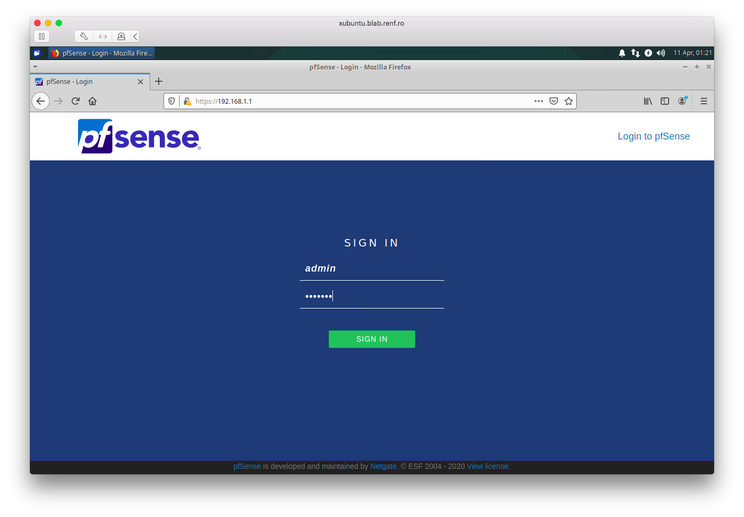Viewport: 744px width, 517px height.
Task: Open the Xubuntu whisker menu icon
Action: [37, 53]
